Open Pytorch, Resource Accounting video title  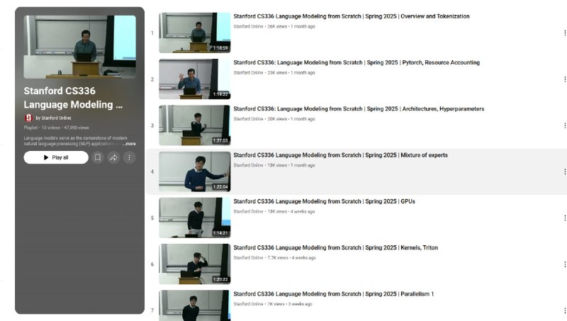[x=357, y=62]
